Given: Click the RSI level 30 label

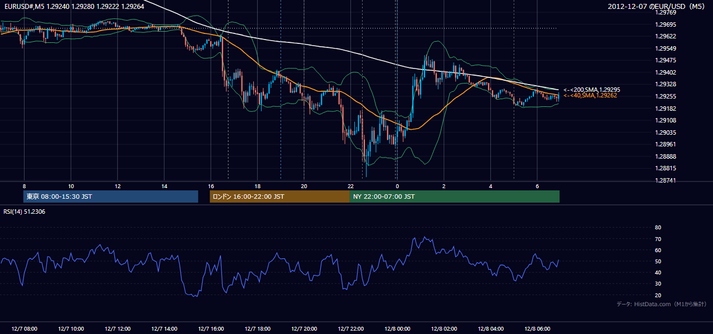Looking at the screenshot, I should (658, 284).
